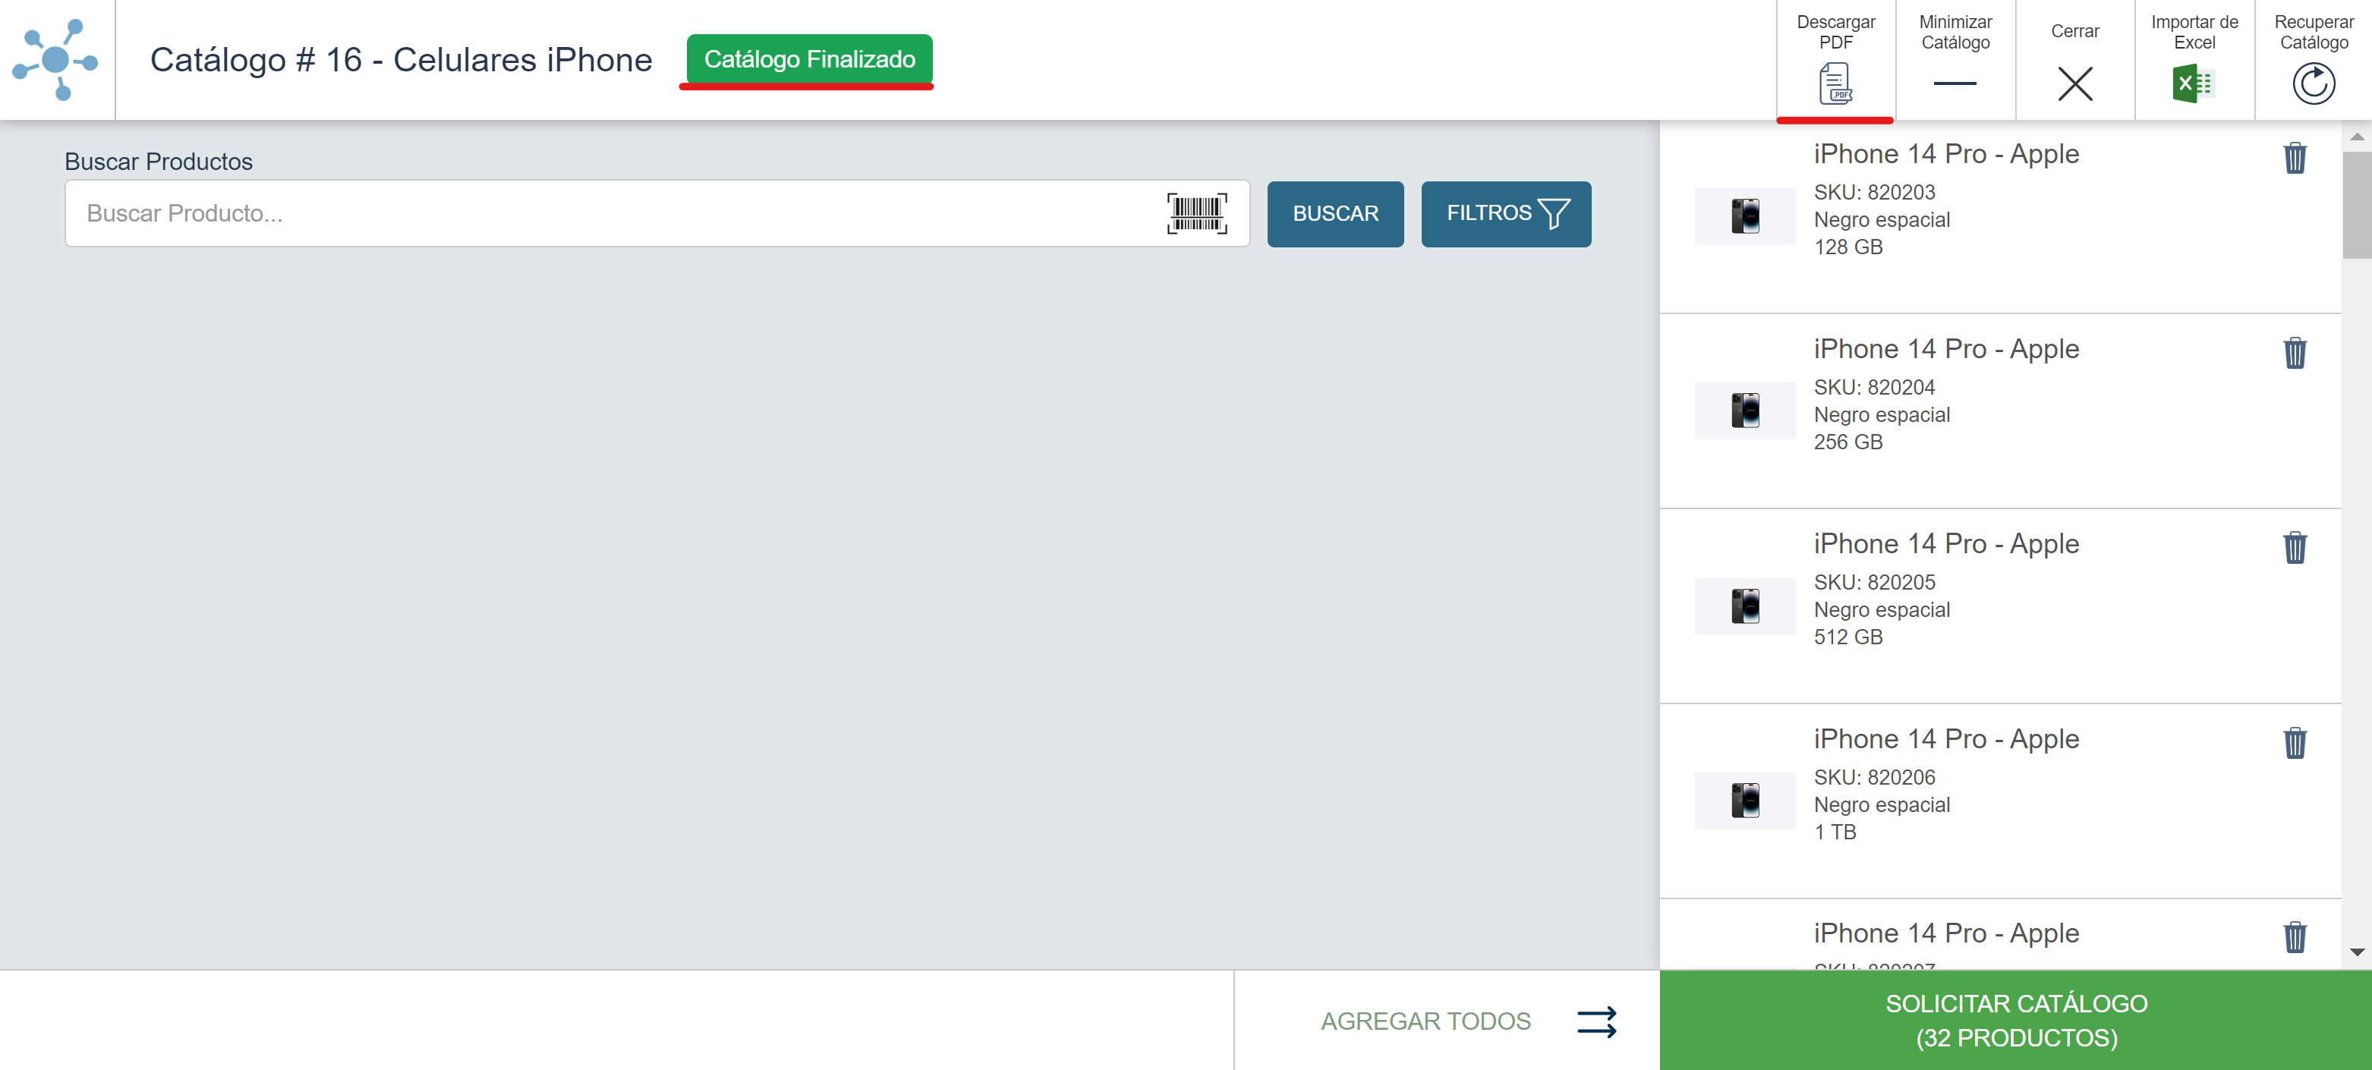The height and width of the screenshot is (1070, 2372).
Task: Scan a barcode in the search field
Action: 1197,214
